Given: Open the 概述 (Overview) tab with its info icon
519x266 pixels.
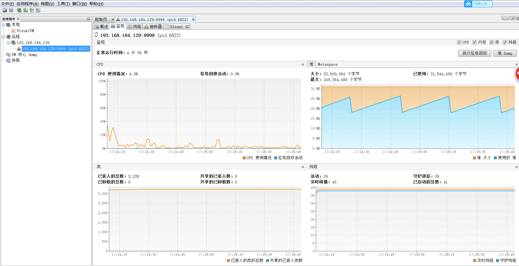Looking at the screenshot, I should (x=101, y=26).
